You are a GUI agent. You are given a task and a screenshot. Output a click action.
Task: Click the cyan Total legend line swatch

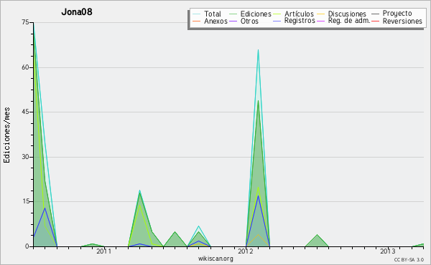coord(196,14)
